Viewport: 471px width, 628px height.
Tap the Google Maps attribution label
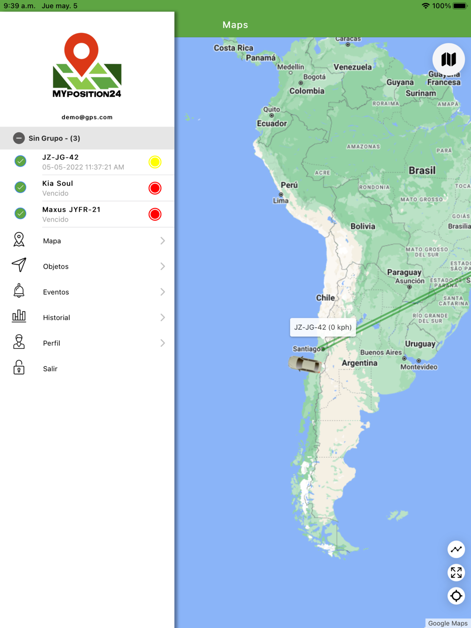447,623
